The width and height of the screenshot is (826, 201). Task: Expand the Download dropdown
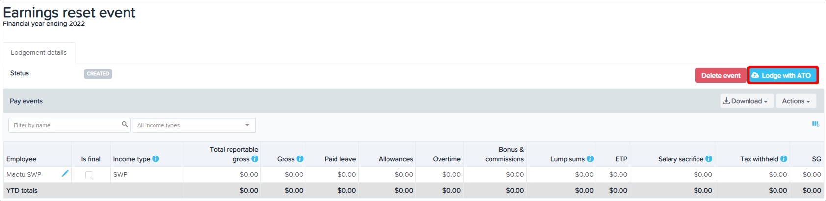[746, 101]
